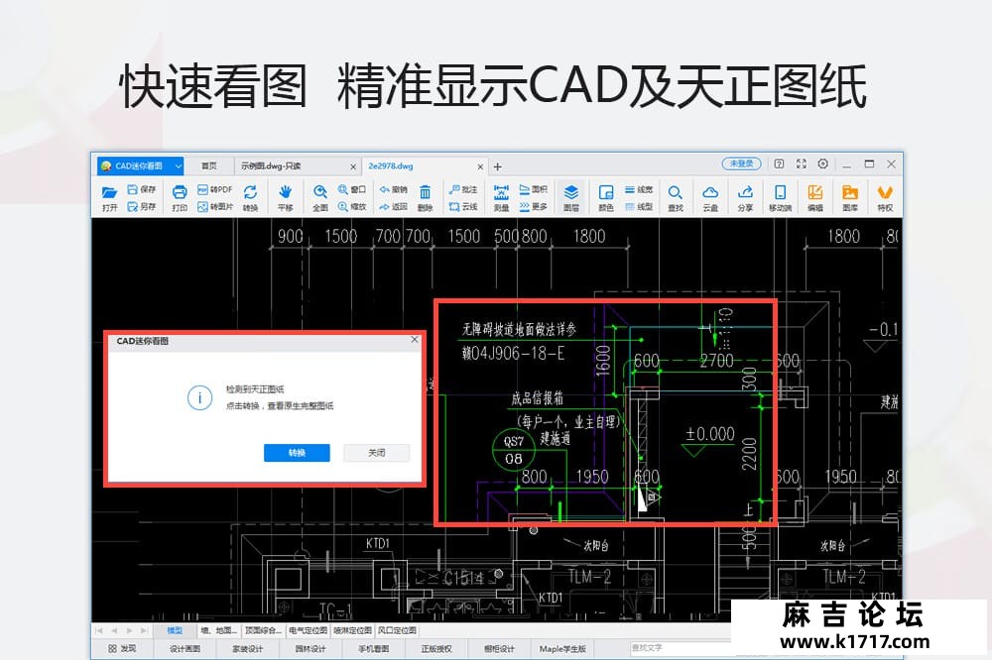Select the Area (面积) measurement tool
Image resolution: width=992 pixels, height=660 pixels.
point(534,189)
